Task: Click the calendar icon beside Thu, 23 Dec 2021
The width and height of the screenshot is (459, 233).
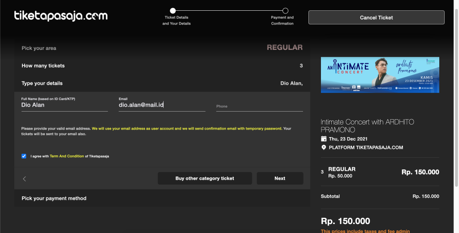Action: (324, 139)
